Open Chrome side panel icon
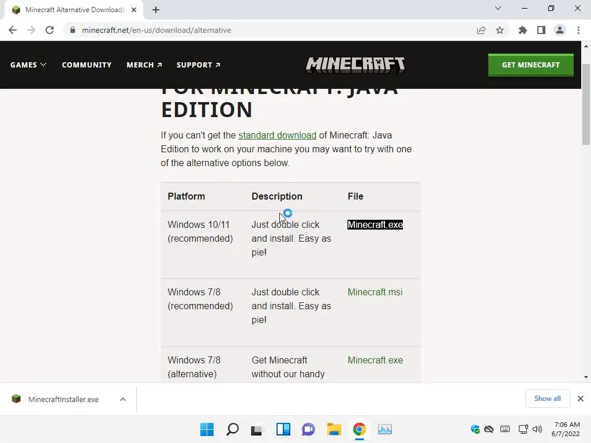Viewport: 591px width, 443px height. click(x=541, y=30)
